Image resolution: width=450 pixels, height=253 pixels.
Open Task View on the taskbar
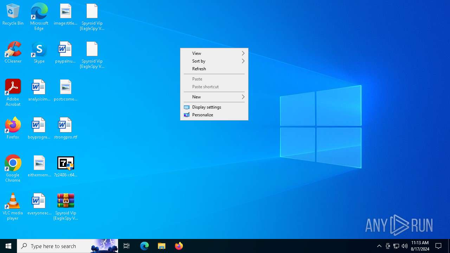pos(127,246)
